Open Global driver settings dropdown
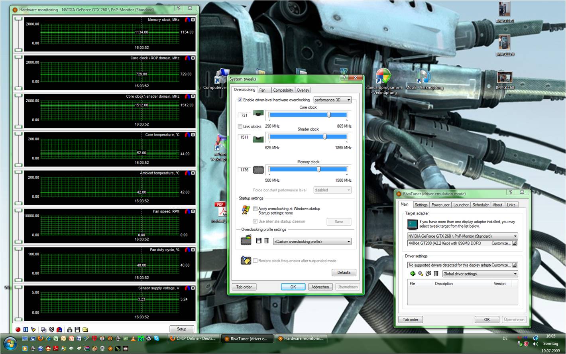This screenshot has width=566, height=354. pyautogui.click(x=480, y=274)
